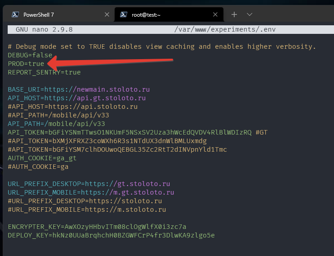Image resolution: width=334 pixels, height=256 pixels.
Task: Close the PowerShell 7 tab
Action: point(107,14)
